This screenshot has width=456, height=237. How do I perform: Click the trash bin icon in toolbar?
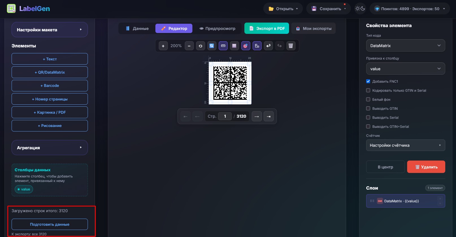291,46
